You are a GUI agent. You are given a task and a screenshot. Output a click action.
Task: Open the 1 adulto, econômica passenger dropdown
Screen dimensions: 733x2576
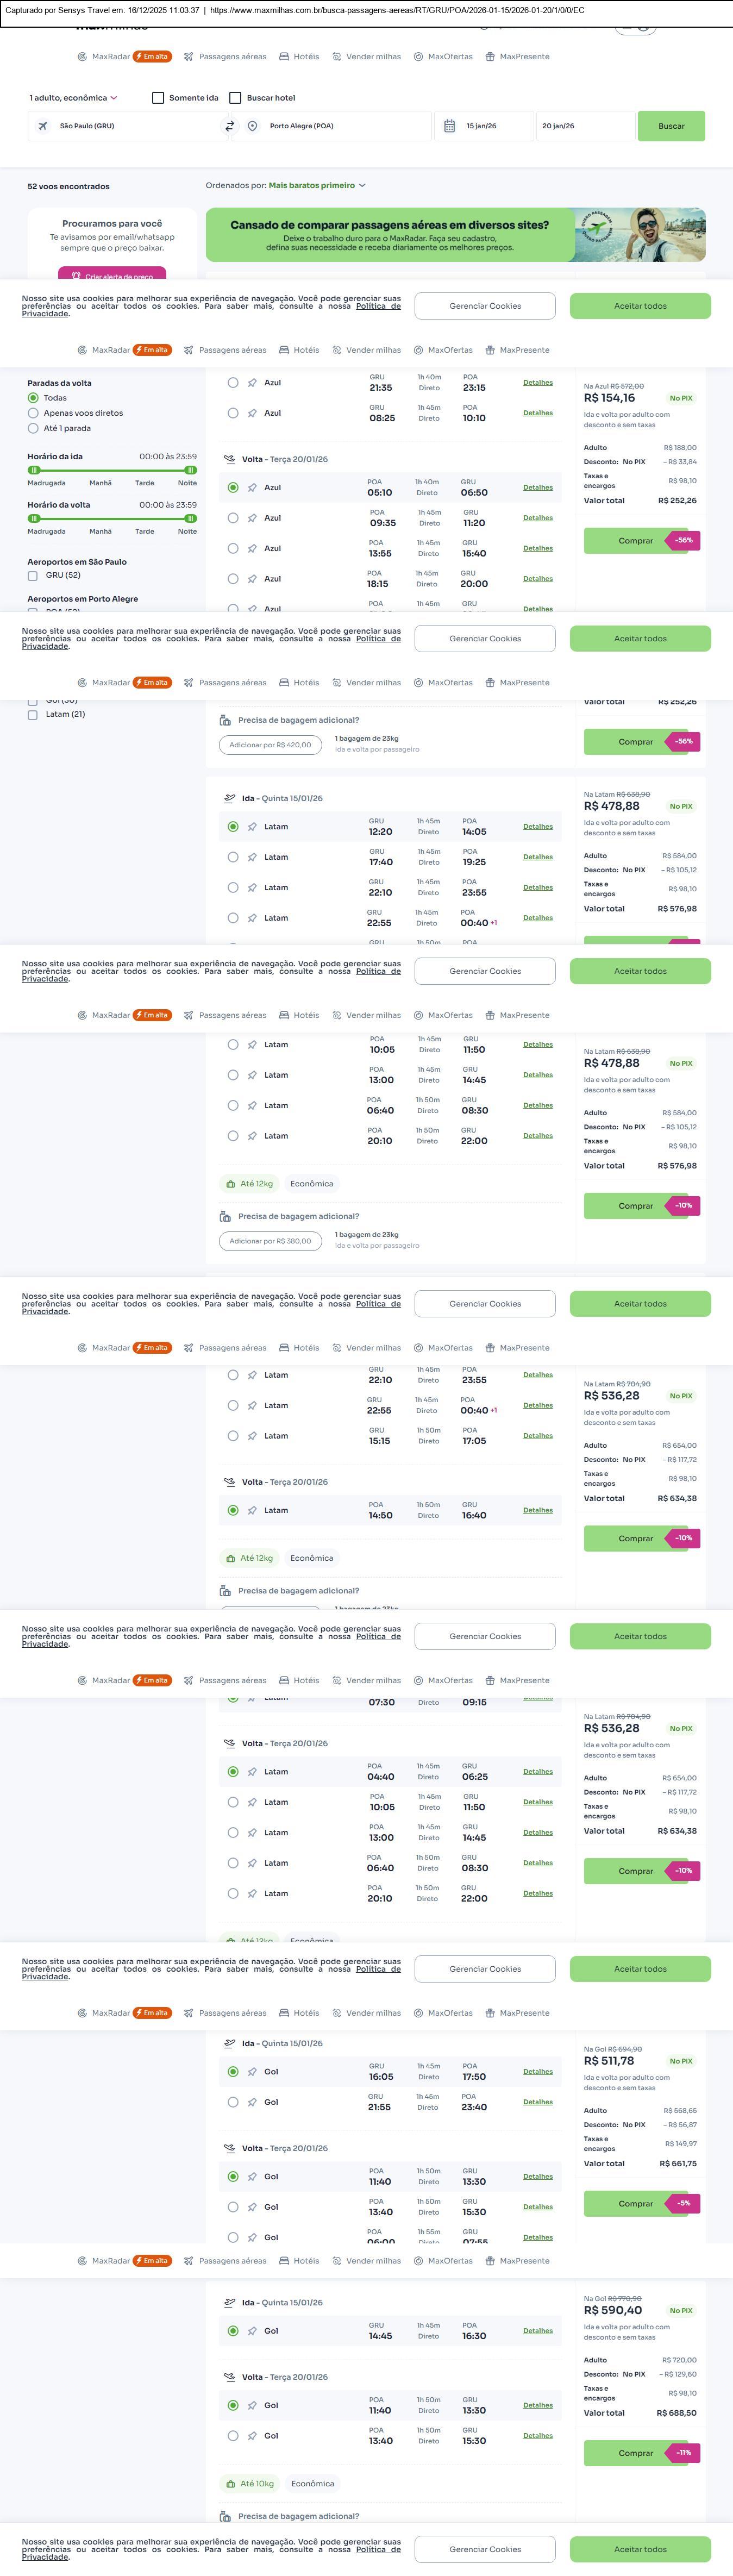coord(73,98)
